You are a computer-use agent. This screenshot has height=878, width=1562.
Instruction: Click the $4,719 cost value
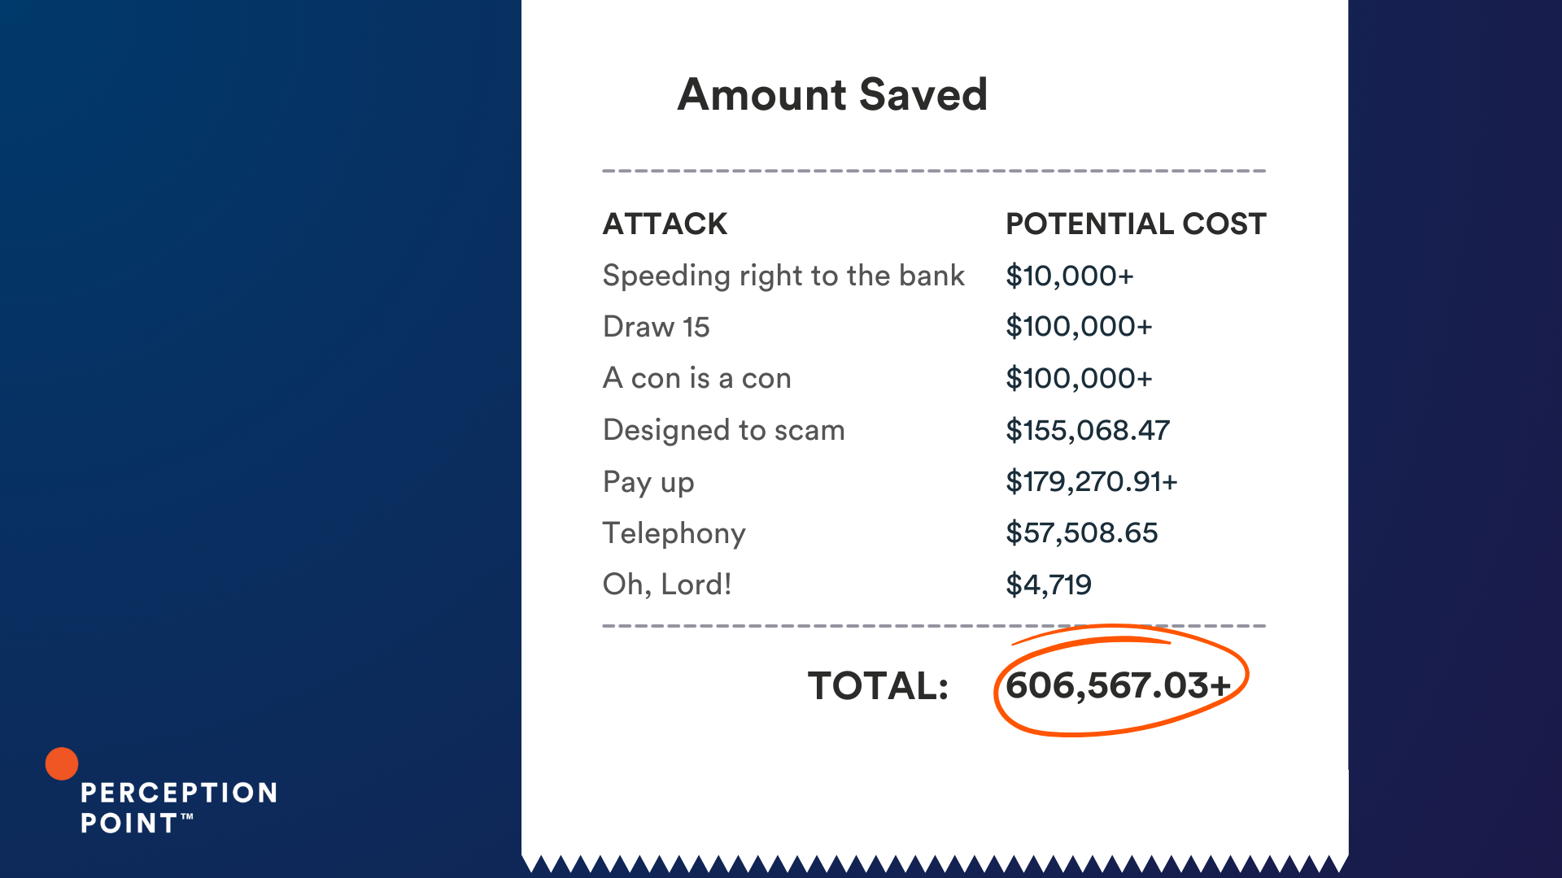1049,585
